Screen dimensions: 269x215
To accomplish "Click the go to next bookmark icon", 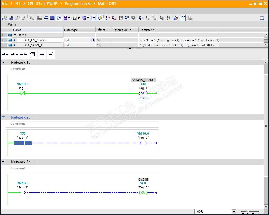I will click(x=162, y=18).
